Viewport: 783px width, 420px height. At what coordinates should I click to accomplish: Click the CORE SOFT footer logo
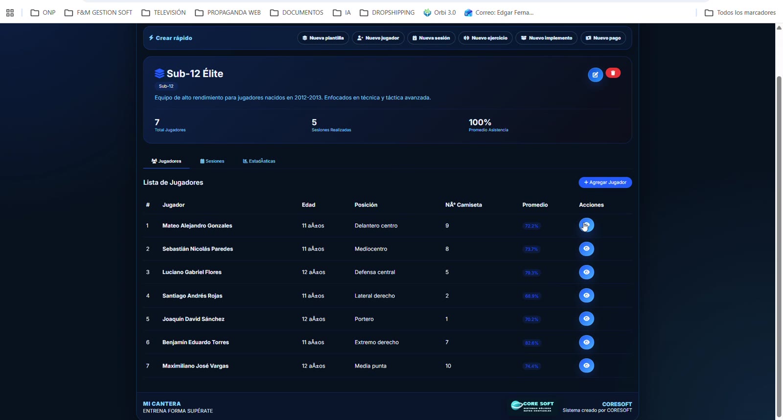tap(532, 406)
